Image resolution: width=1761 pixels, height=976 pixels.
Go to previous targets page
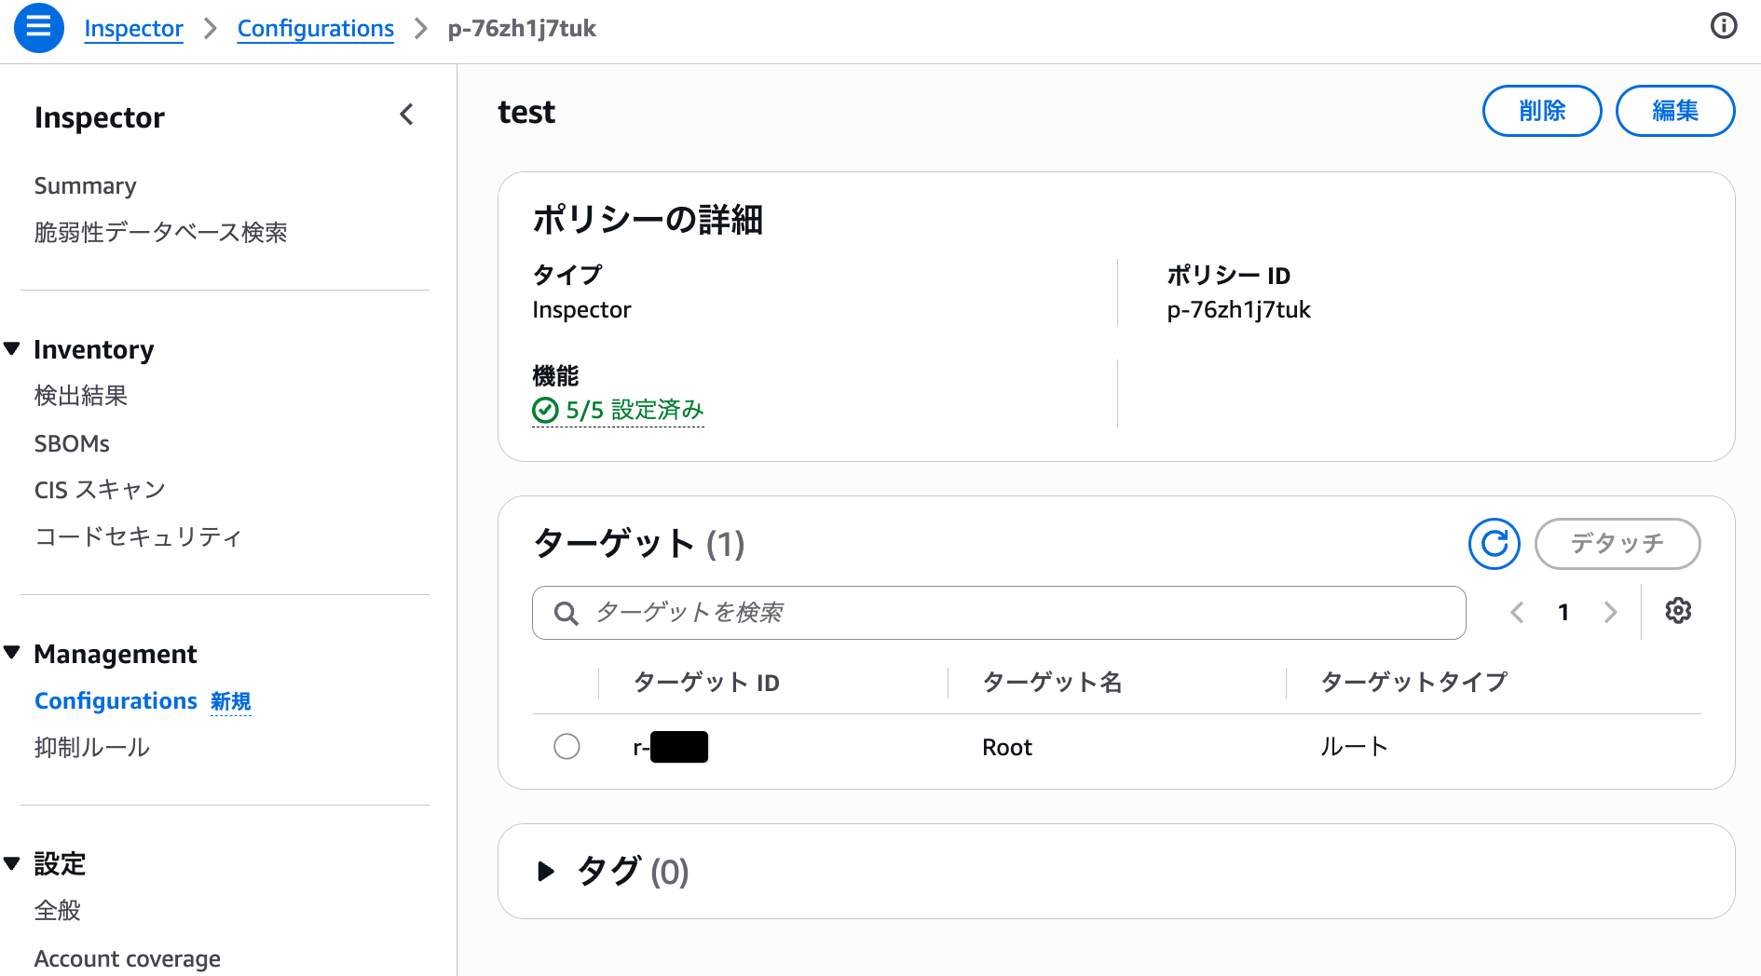click(1517, 612)
